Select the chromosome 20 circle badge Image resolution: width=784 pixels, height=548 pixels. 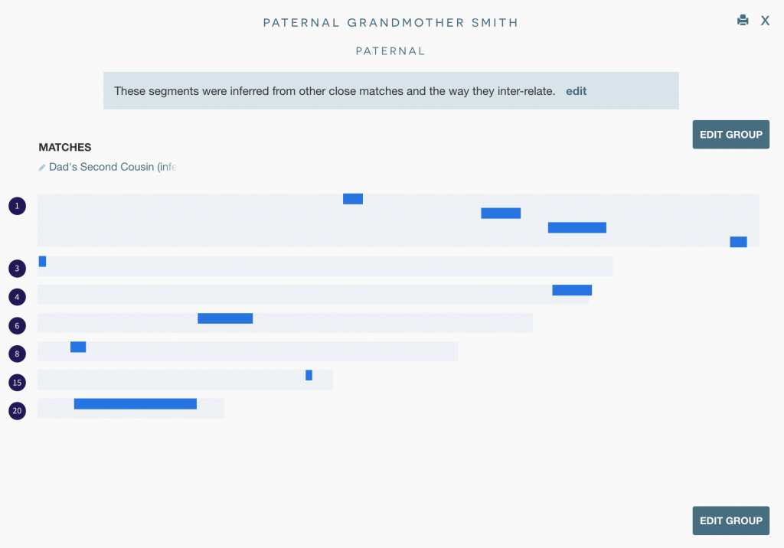click(x=17, y=411)
